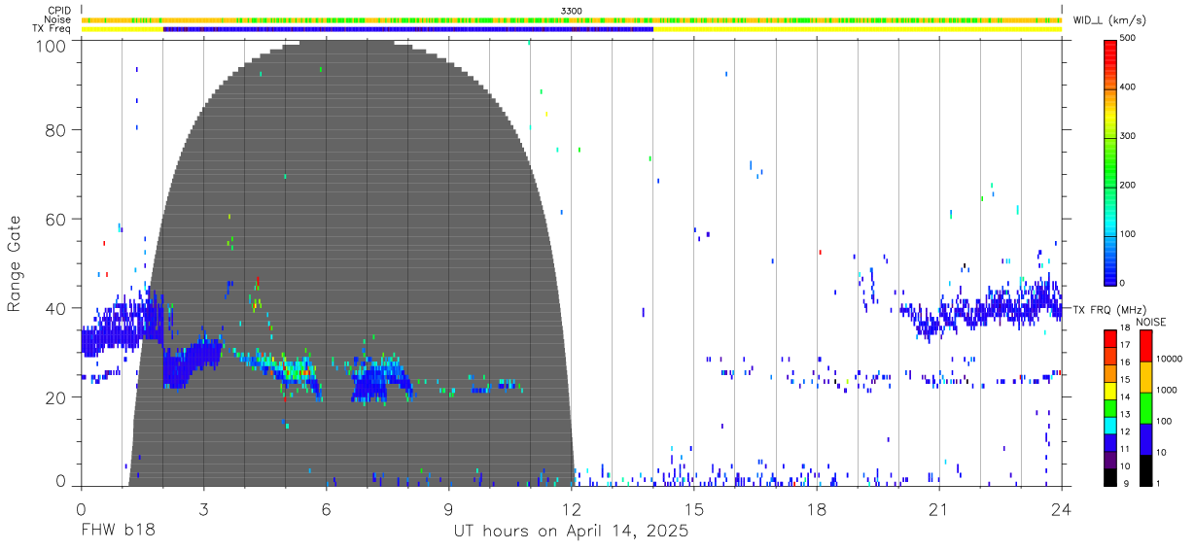Click the TX FRQ frequency color bar

(x=1111, y=407)
